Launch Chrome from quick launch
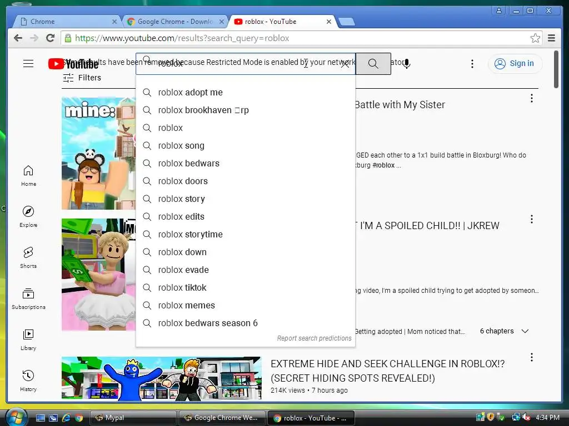The width and height of the screenshot is (569, 426). point(79,418)
